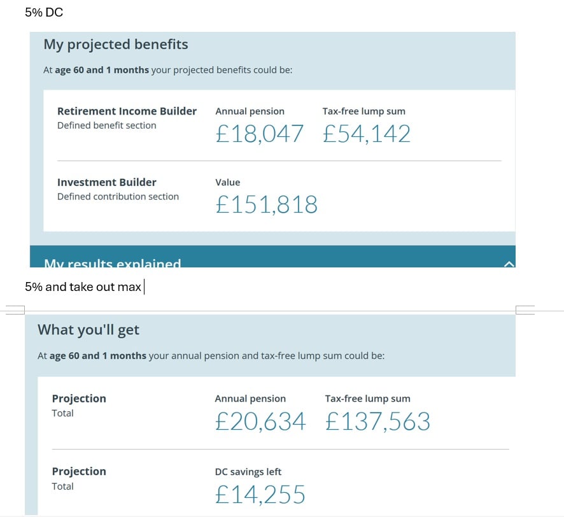Screen dimensions: 564x517
Task: Select the What you'll get heading
Action: pyautogui.click(x=88, y=330)
